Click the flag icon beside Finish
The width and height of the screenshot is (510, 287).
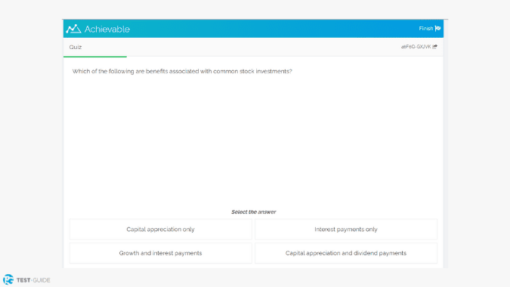pyautogui.click(x=437, y=29)
